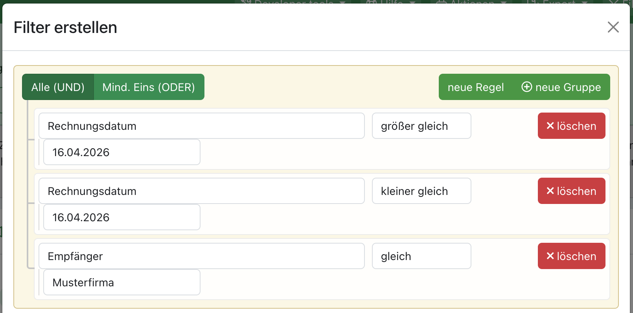Viewport: 633px width, 313px height.
Task: Open the second Rechnungsdatum field dropdown
Action: [x=201, y=191]
